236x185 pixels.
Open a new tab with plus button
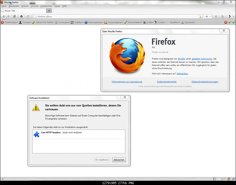[x=49, y=11]
